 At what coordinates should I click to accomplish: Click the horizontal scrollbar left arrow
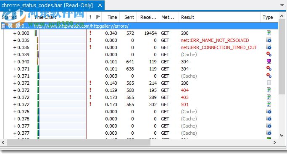tap(3, 142)
